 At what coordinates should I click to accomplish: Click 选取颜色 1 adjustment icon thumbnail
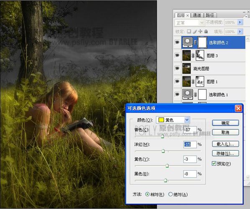tap(187, 94)
